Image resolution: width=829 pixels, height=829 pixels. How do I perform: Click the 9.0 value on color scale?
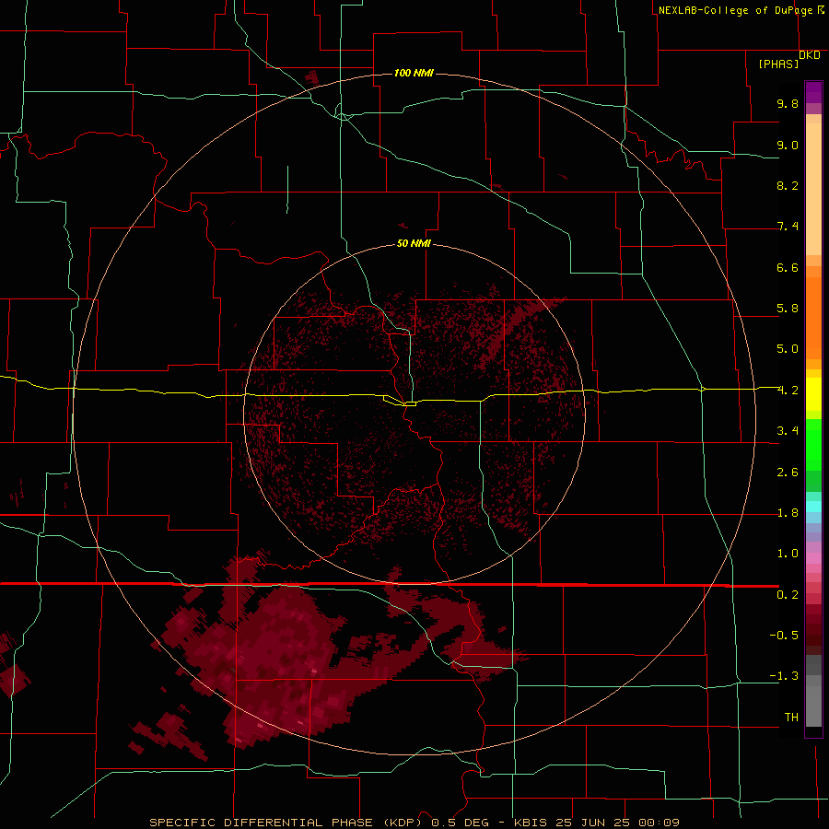click(788, 145)
